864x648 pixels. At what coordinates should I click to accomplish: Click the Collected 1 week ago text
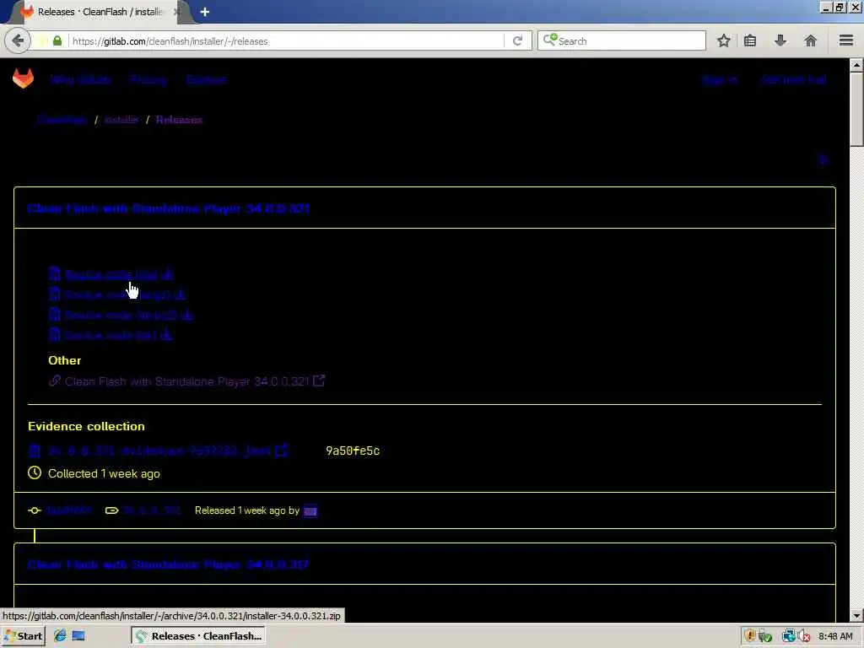tap(104, 473)
